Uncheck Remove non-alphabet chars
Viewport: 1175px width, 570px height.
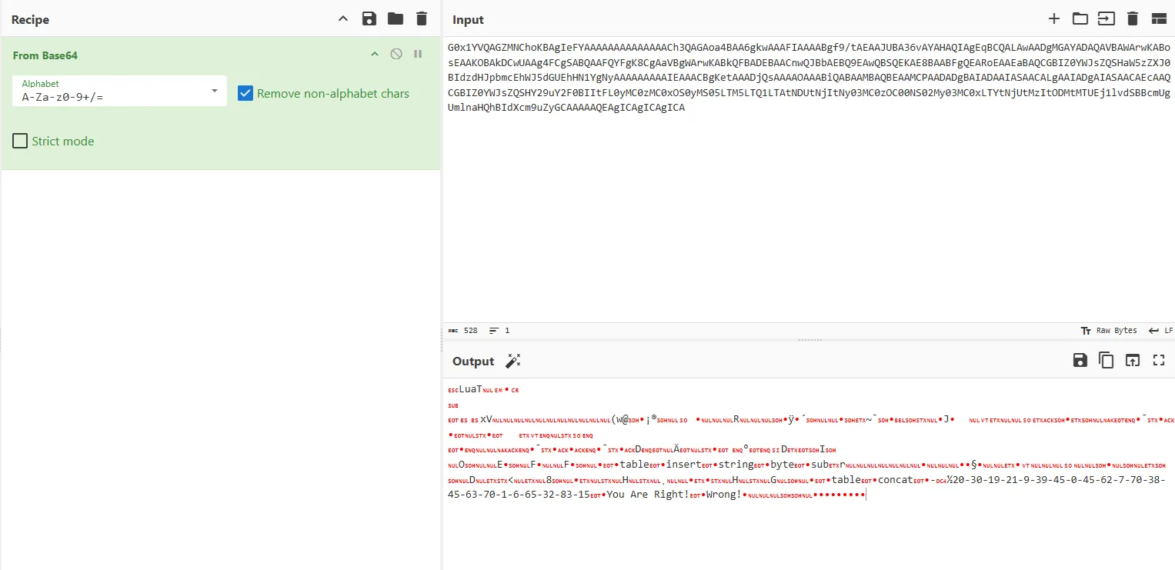click(245, 93)
